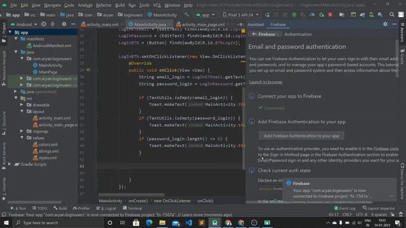
Task: Open the Profiler tool window
Action: [81, 208]
